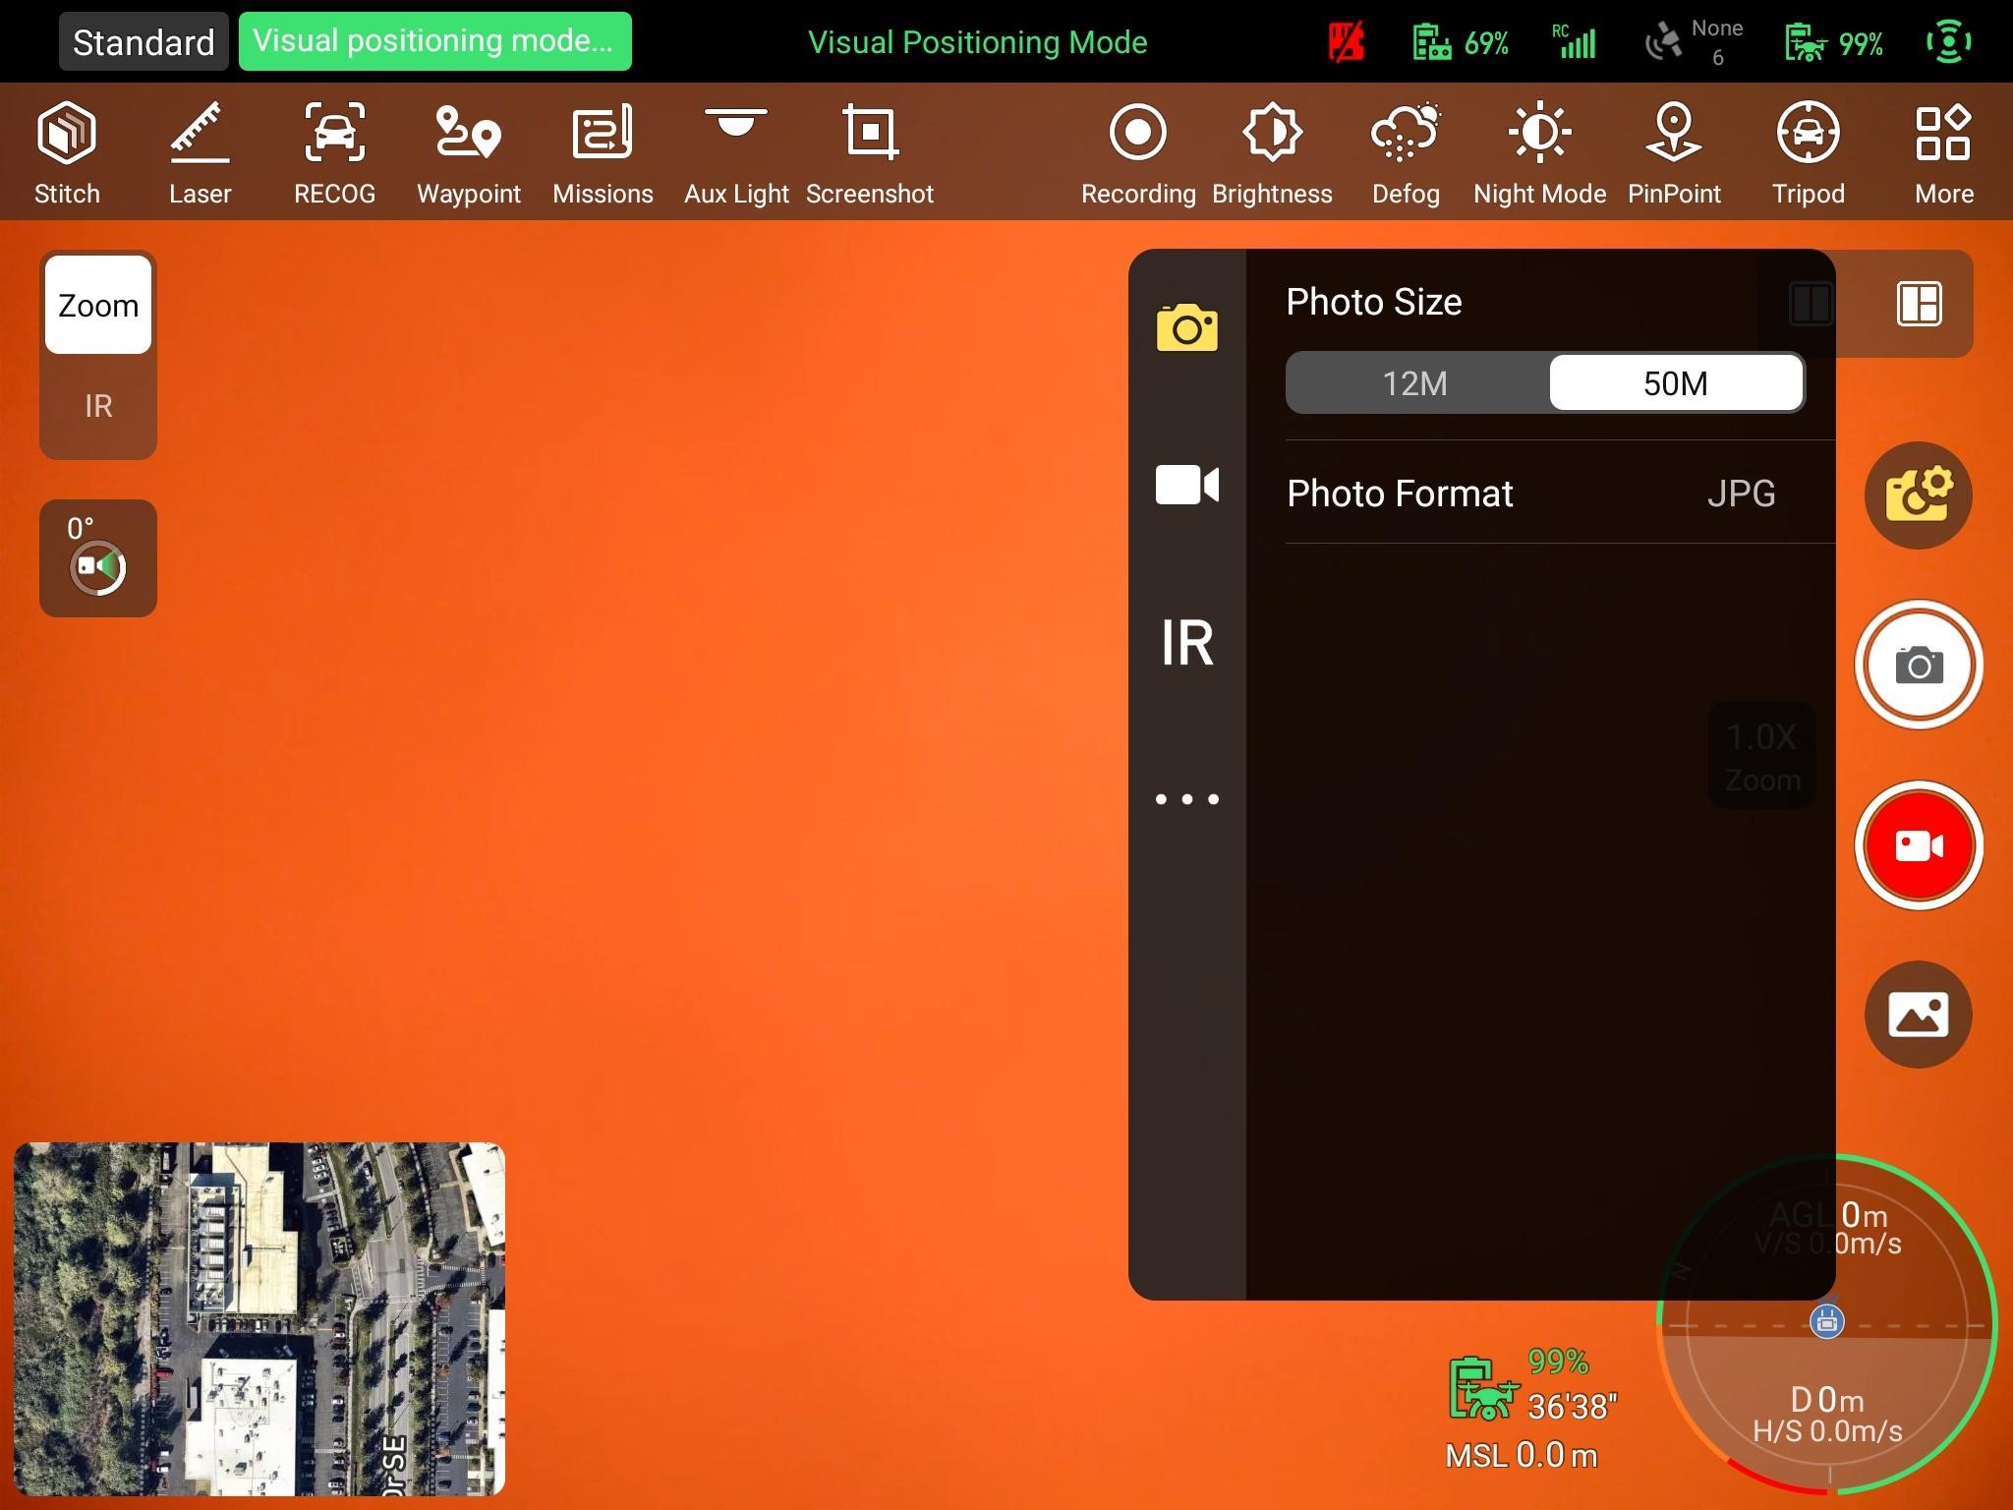
Task: Click the multi-pane layout icon
Action: pos(1919,304)
